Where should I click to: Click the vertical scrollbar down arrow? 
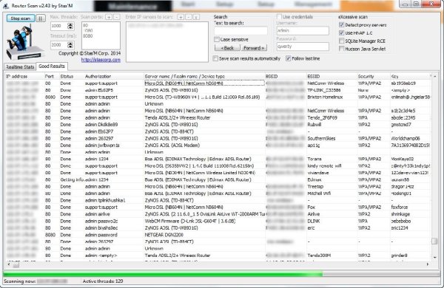click(x=434, y=258)
